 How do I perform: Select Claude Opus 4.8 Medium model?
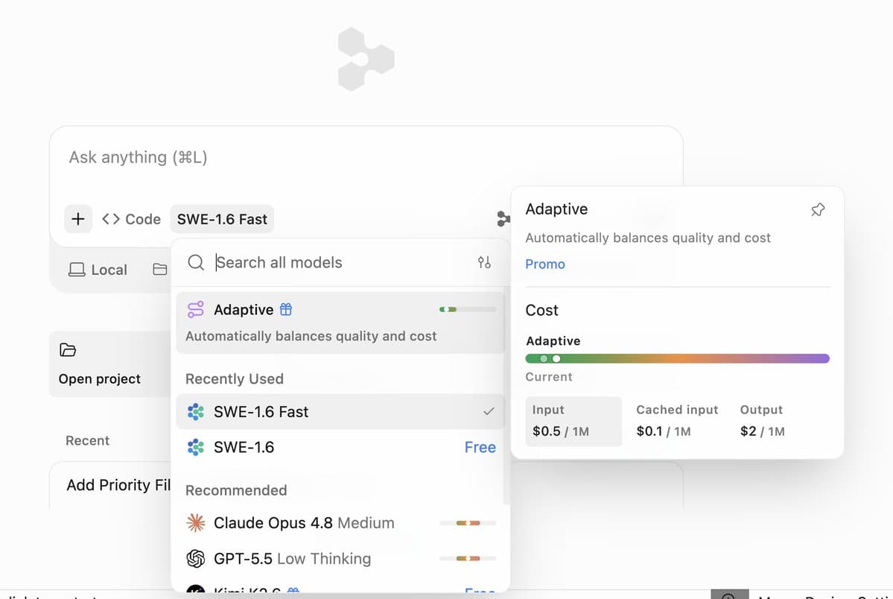point(340,523)
